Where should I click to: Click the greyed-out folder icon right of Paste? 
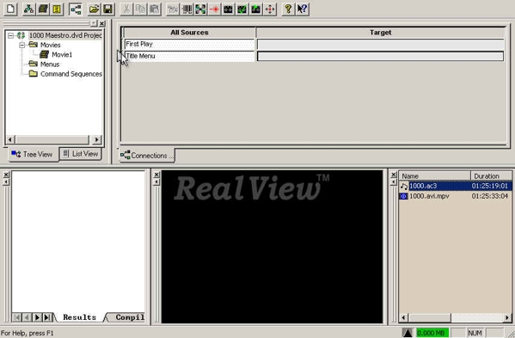pyautogui.click(x=173, y=9)
